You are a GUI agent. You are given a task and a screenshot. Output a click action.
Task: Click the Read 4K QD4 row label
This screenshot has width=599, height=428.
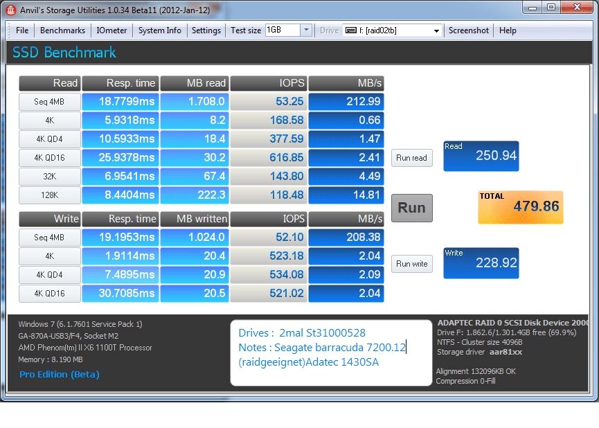coord(50,139)
